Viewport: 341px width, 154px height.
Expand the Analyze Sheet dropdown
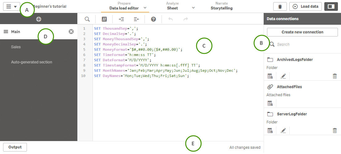(x=193, y=7)
